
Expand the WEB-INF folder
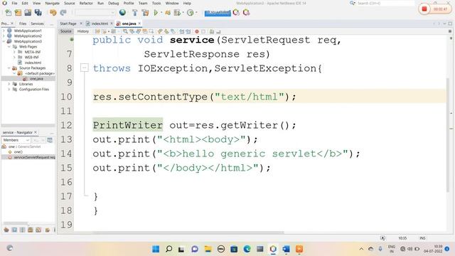coord(14,57)
